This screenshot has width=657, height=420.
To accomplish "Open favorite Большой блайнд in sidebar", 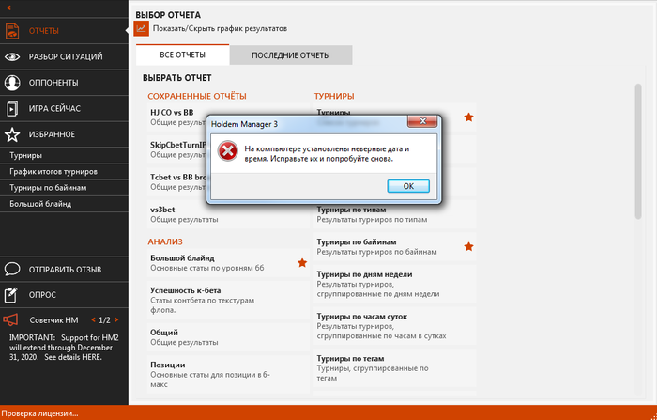I will [64, 204].
